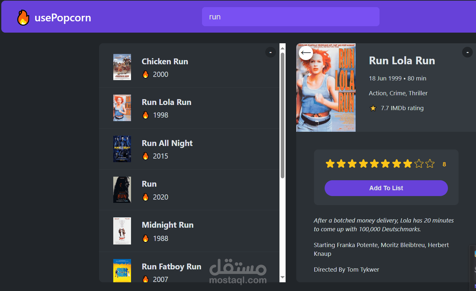The height and width of the screenshot is (291, 476).
Task: Collapse the movie details panel with minus button
Action: [x=467, y=52]
